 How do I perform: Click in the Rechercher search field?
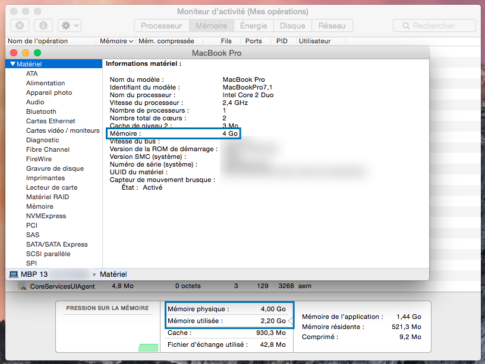(440, 26)
